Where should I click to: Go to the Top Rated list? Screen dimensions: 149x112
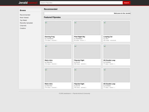click(23, 20)
